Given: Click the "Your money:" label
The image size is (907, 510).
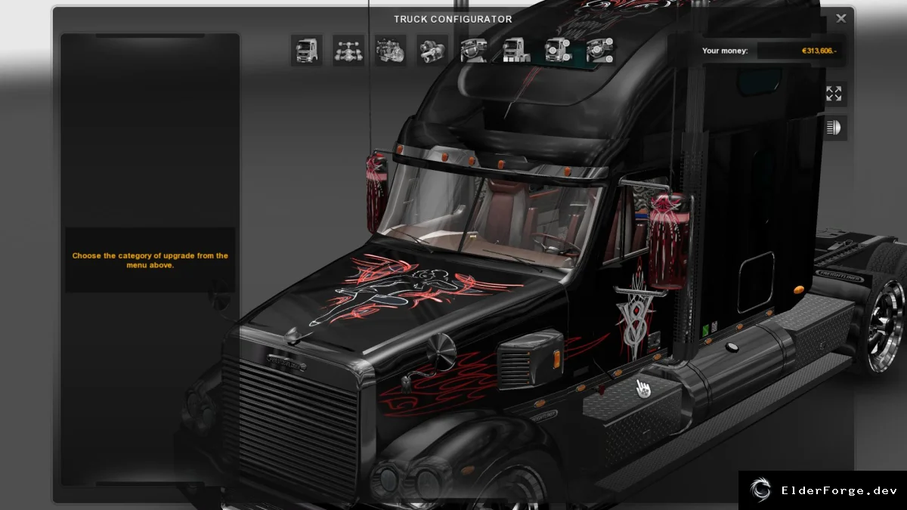Looking at the screenshot, I should click(725, 51).
